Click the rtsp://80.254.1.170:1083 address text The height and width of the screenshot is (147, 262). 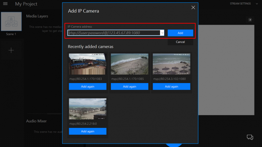pos(86,79)
